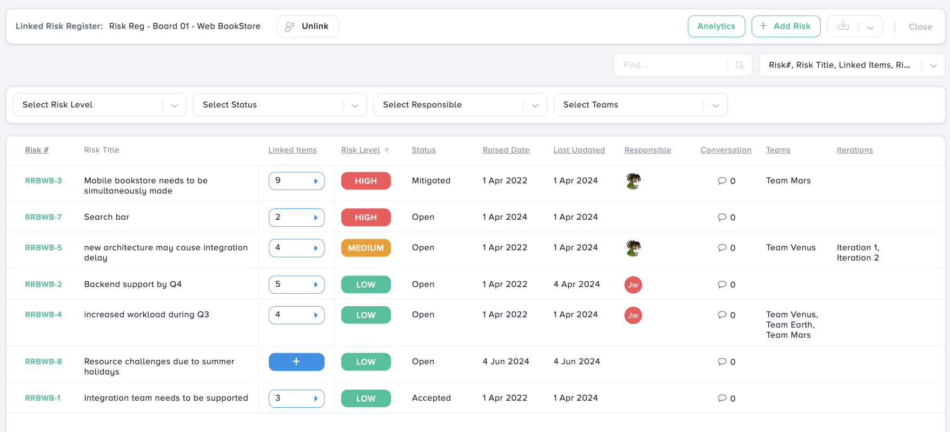Sort by Raised Date column header

pyautogui.click(x=506, y=150)
